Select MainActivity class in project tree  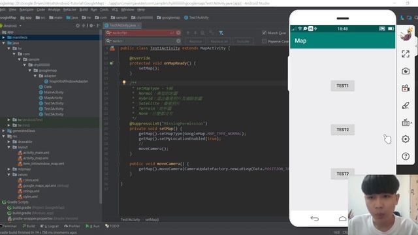[x=51, y=92]
